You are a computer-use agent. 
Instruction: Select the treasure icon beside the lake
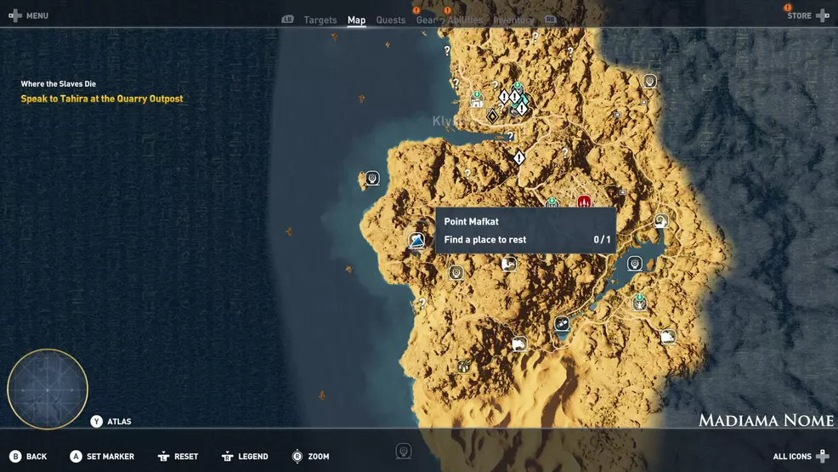click(634, 264)
